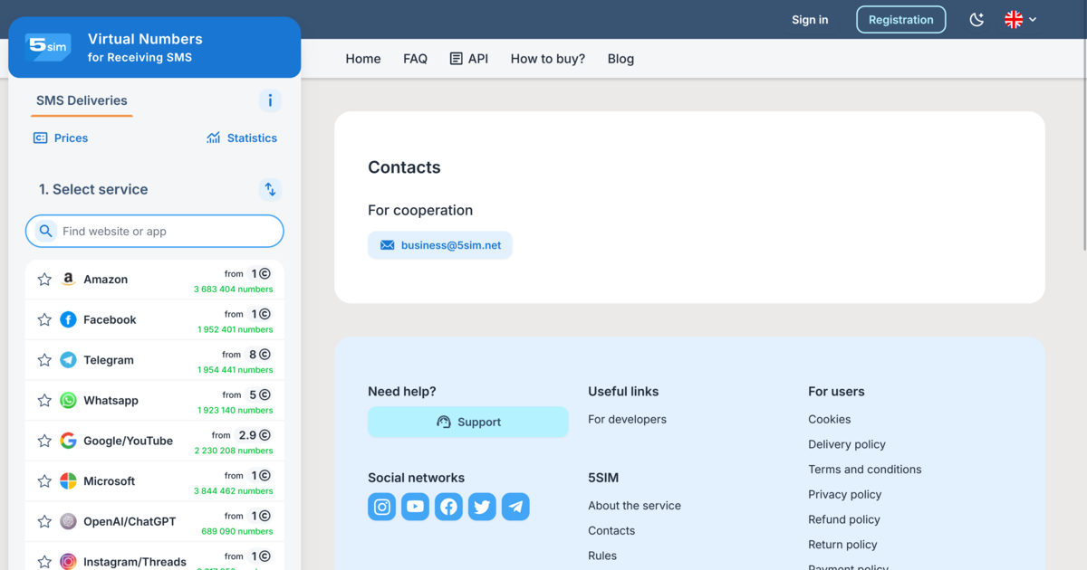The image size is (1087, 570).
Task: Open the Instagram social network icon
Action: (382, 507)
